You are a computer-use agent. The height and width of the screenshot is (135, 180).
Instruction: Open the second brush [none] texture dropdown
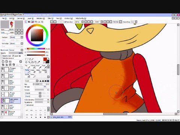(33, 96)
